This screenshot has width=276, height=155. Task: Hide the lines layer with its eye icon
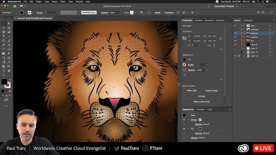point(235,26)
